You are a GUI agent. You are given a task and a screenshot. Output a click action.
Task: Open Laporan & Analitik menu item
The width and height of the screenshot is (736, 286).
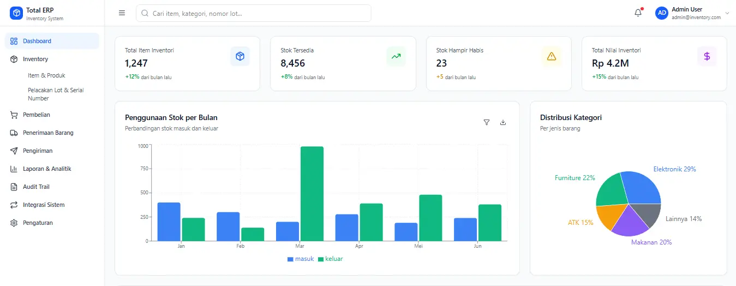pyautogui.click(x=47, y=169)
